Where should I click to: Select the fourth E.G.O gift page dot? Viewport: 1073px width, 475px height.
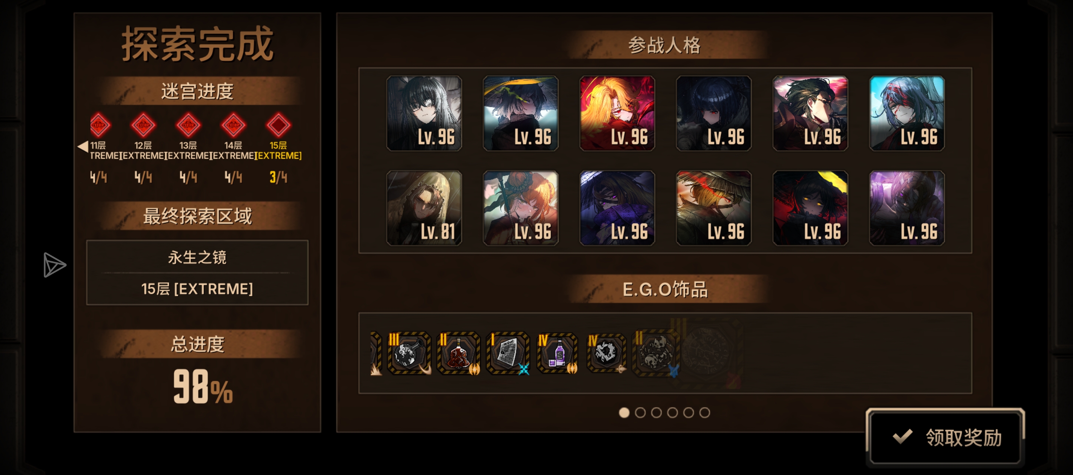(672, 412)
